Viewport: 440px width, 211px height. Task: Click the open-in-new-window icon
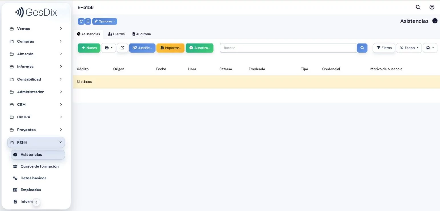coord(123,48)
